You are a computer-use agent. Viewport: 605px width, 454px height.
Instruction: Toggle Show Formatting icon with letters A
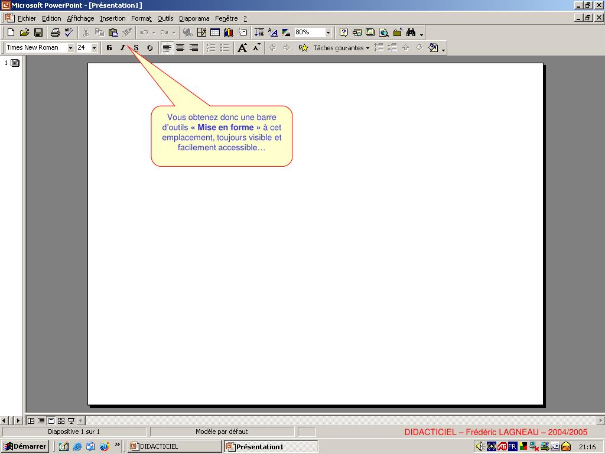[x=273, y=33]
